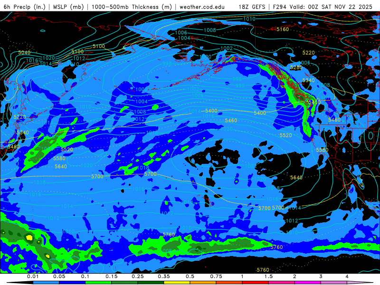
Task: Select the dark blue 0.05–0.1 legend swatch
Action: tap(72, 283)
